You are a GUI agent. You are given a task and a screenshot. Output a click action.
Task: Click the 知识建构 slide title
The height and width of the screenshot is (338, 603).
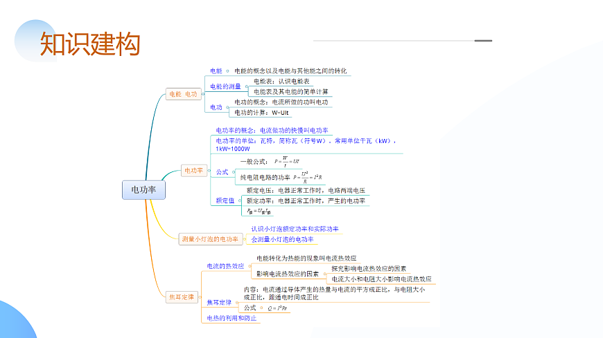[90, 44]
